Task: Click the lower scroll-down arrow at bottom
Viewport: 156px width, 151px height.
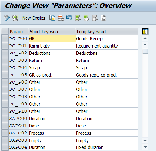Action: coord(145,147)
